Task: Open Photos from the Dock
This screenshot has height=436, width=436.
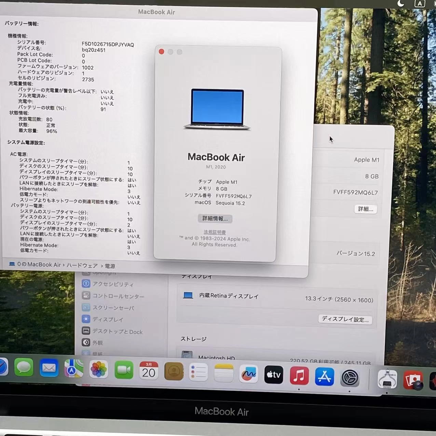Action: [98, 370]
